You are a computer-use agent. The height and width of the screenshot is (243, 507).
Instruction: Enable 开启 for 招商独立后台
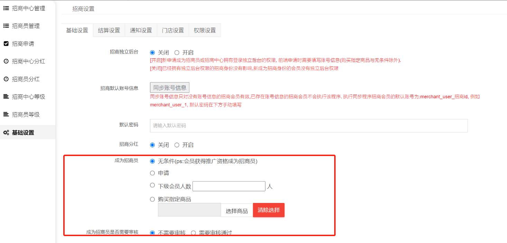[177, 53]
